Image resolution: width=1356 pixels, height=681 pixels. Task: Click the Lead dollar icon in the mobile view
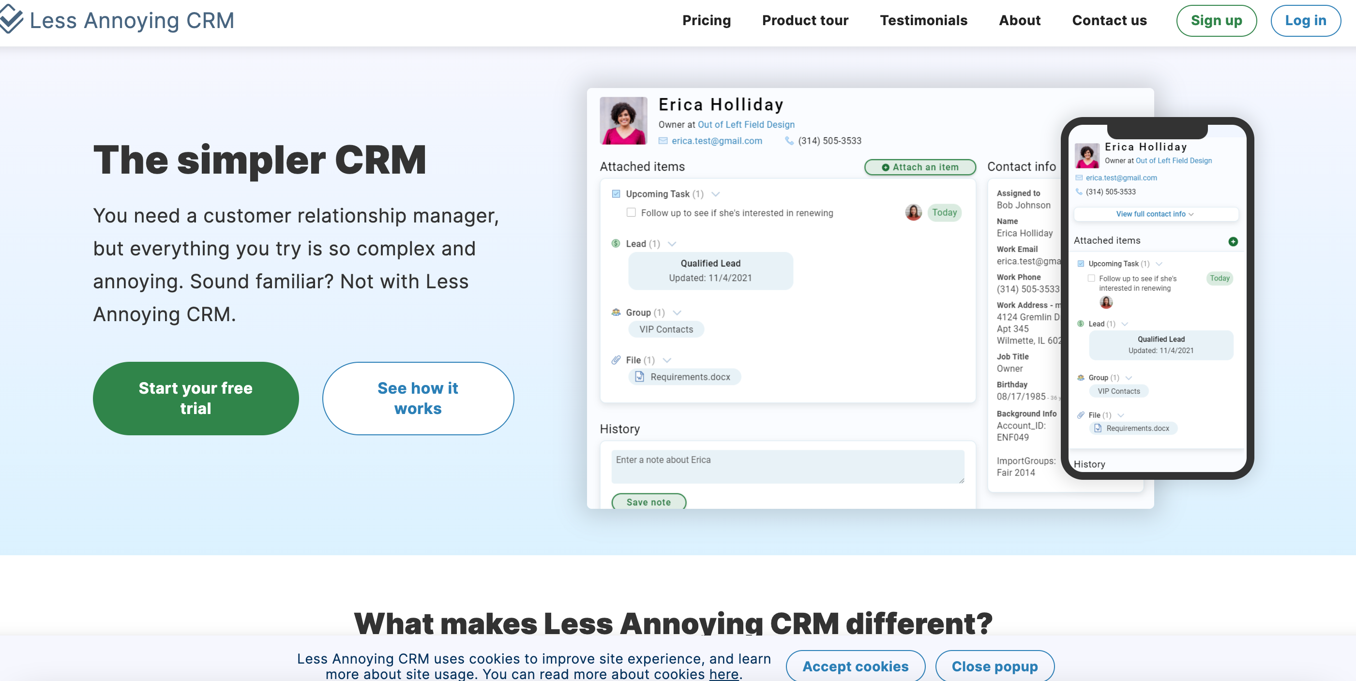pos(1081,324)
